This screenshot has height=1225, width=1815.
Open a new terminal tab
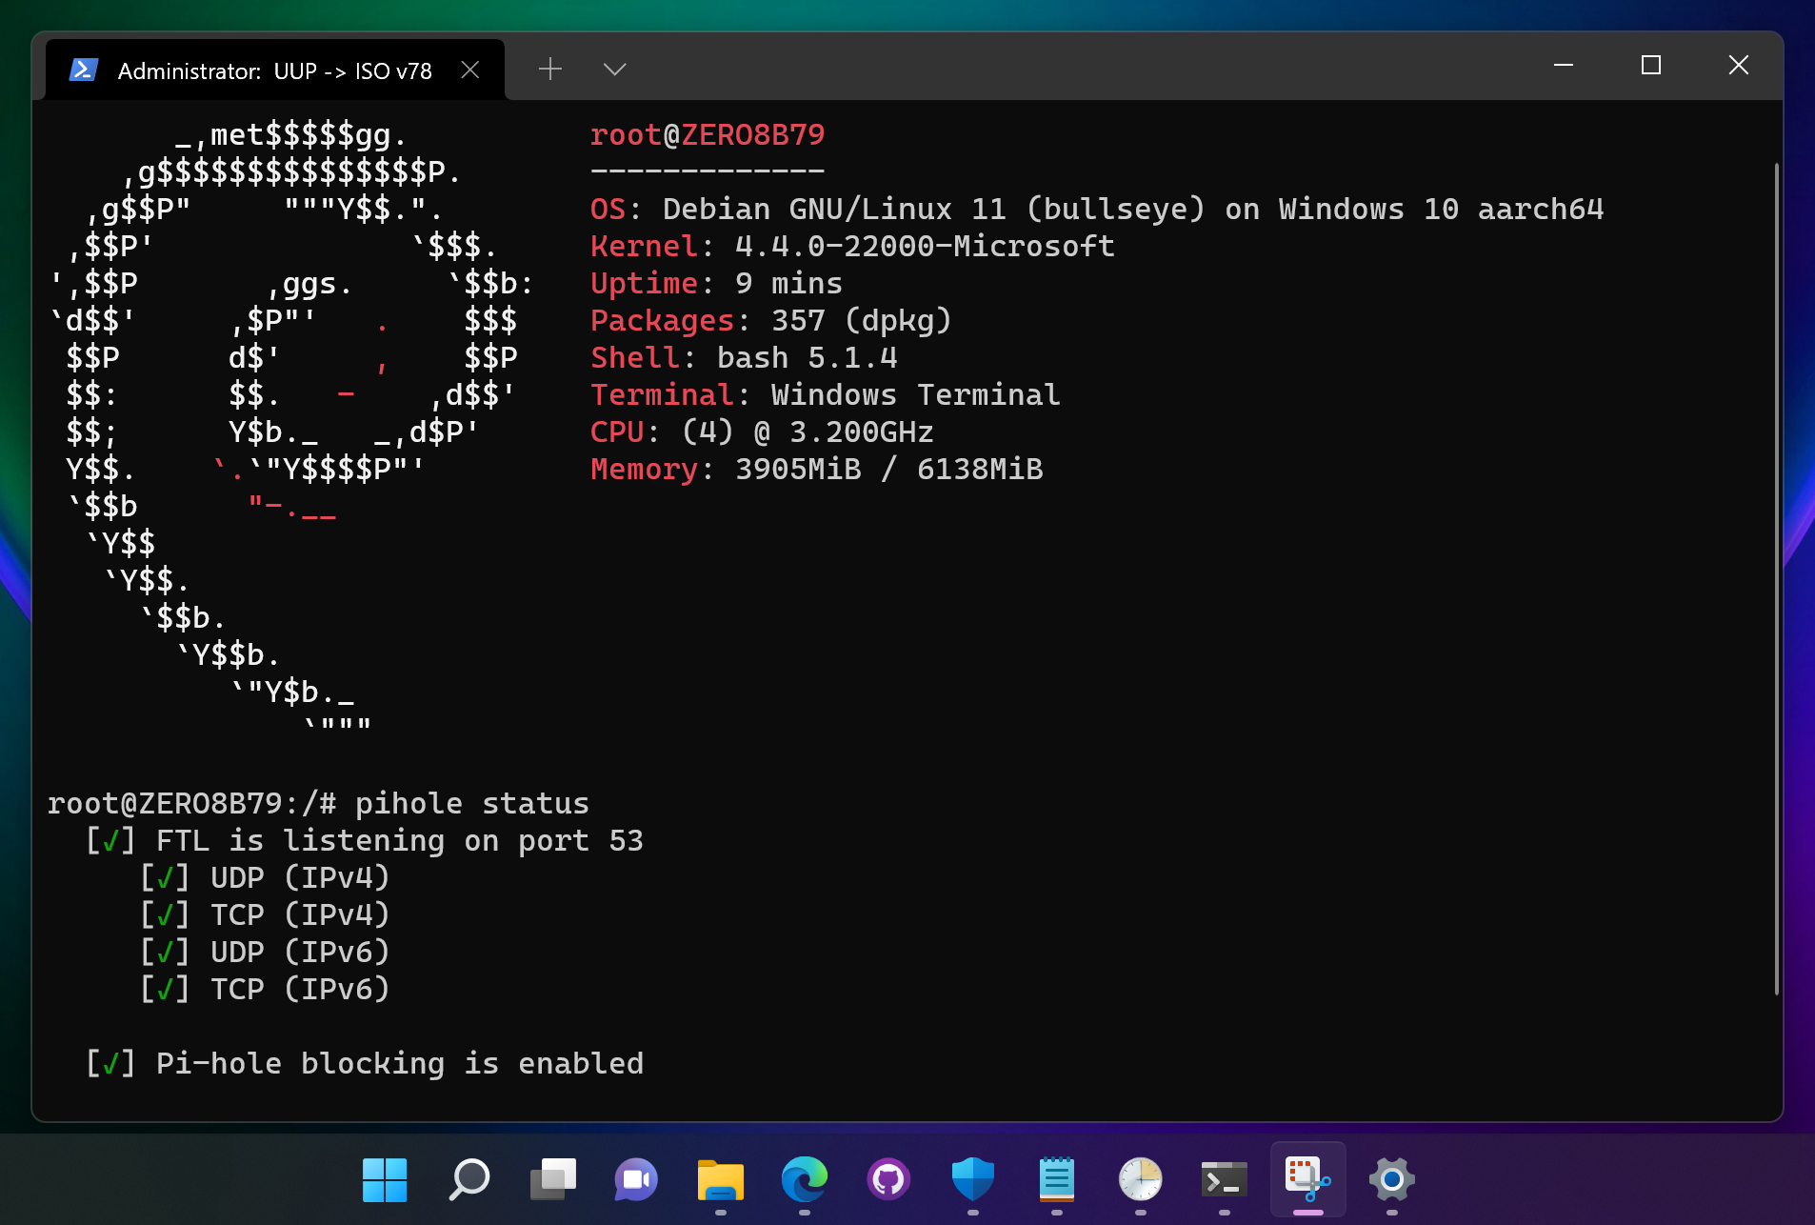pyautogui.click(x=550, y=69)
